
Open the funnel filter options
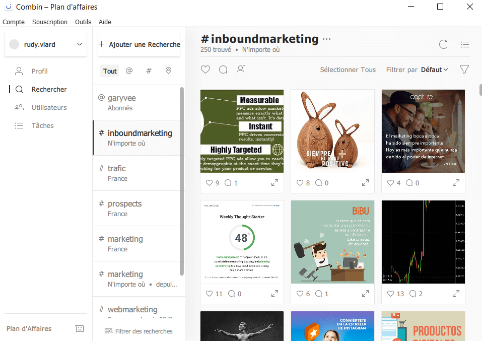coord(464,69)
